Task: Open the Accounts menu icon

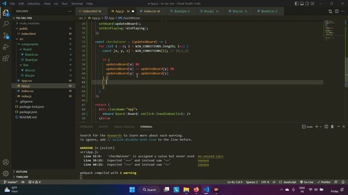Action: point(6,162)
